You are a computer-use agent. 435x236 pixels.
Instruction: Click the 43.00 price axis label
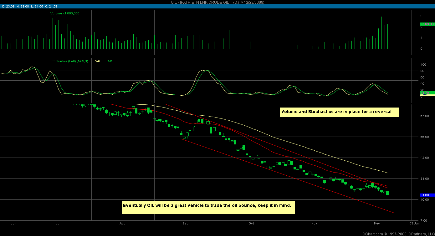click(424, 158)
